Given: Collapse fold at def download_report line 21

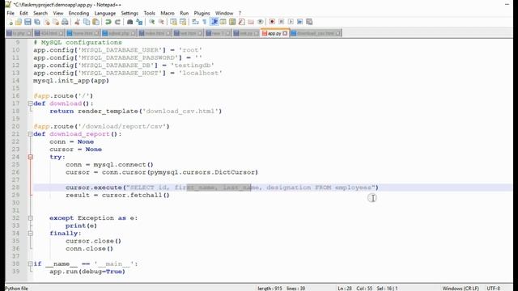Looking at the screenshot, I should point(31,134).
